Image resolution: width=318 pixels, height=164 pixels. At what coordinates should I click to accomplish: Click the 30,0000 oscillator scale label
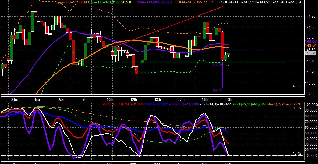click(x=311, y=144)
